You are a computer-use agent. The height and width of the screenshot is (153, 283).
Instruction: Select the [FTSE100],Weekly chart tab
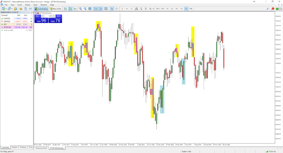point(57,148)
